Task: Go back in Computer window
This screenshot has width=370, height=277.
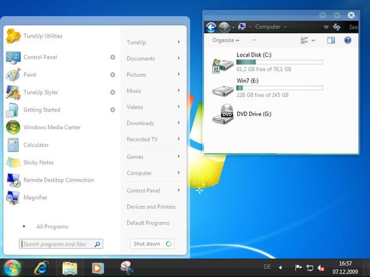Action: pos(211,27)
